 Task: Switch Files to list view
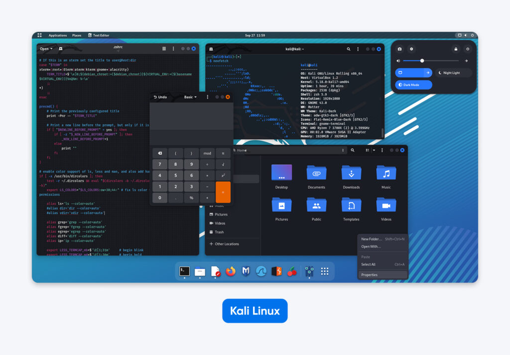[367, 150]
